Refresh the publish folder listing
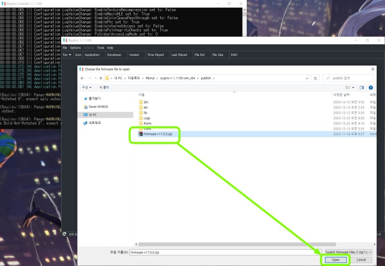 click(x=315, y=78)
